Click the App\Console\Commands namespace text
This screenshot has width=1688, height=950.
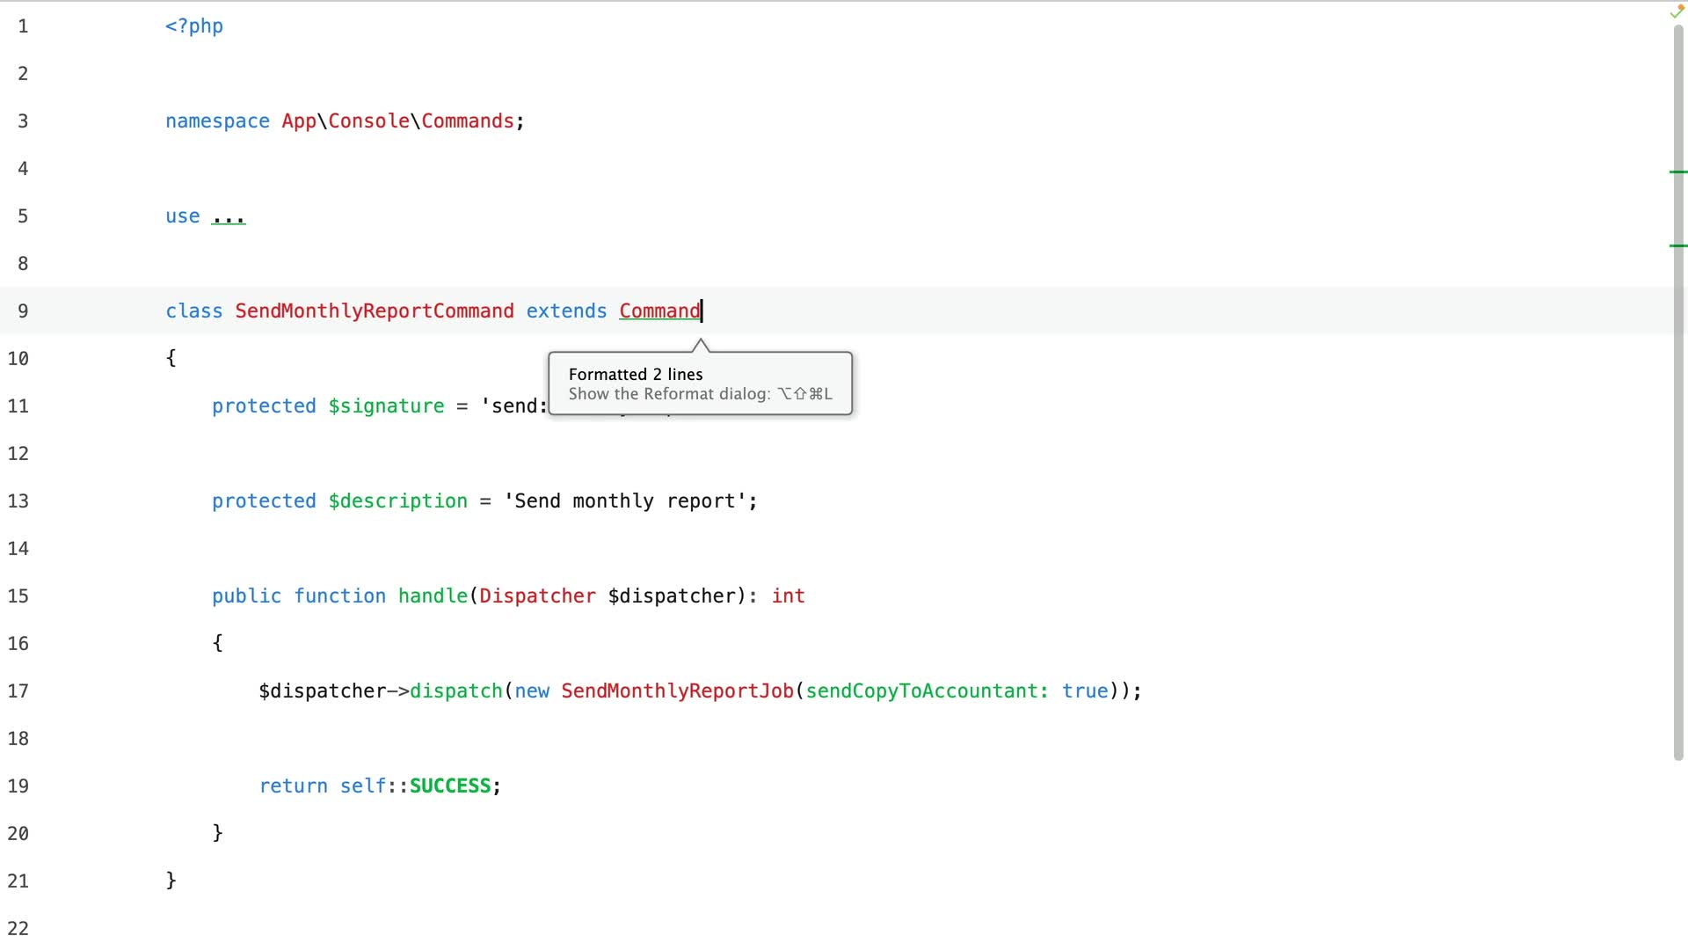click(x=397, y=121)
